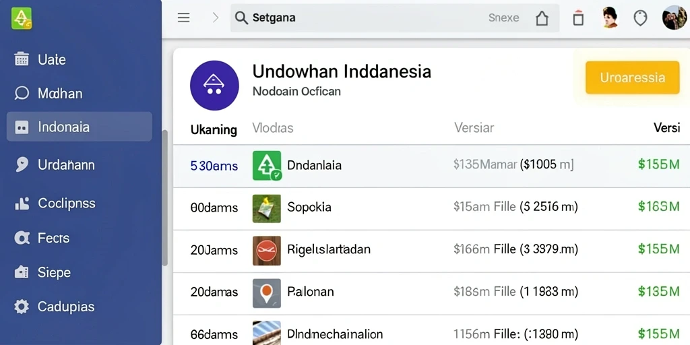Focus the Setgana search field
690x345 pixels.
(x=395, y=18)
